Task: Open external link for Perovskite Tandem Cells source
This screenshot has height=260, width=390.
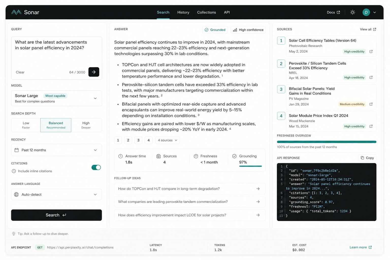Action: pos(371,77)
